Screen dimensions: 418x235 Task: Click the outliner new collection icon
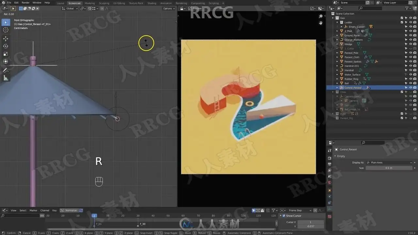pos(415,8)
